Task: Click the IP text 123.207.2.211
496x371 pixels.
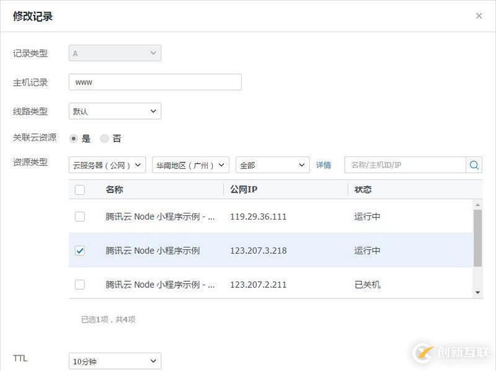Action: click(x=258, y=285)
